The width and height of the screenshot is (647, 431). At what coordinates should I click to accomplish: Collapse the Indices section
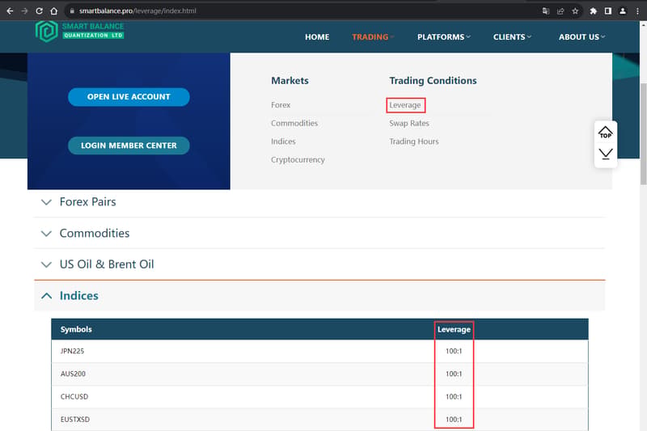pyautogui.click(x=319, y=296)
